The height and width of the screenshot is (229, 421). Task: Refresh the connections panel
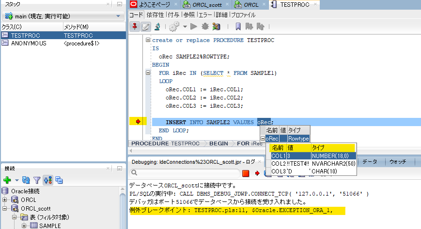click(26, 180)
